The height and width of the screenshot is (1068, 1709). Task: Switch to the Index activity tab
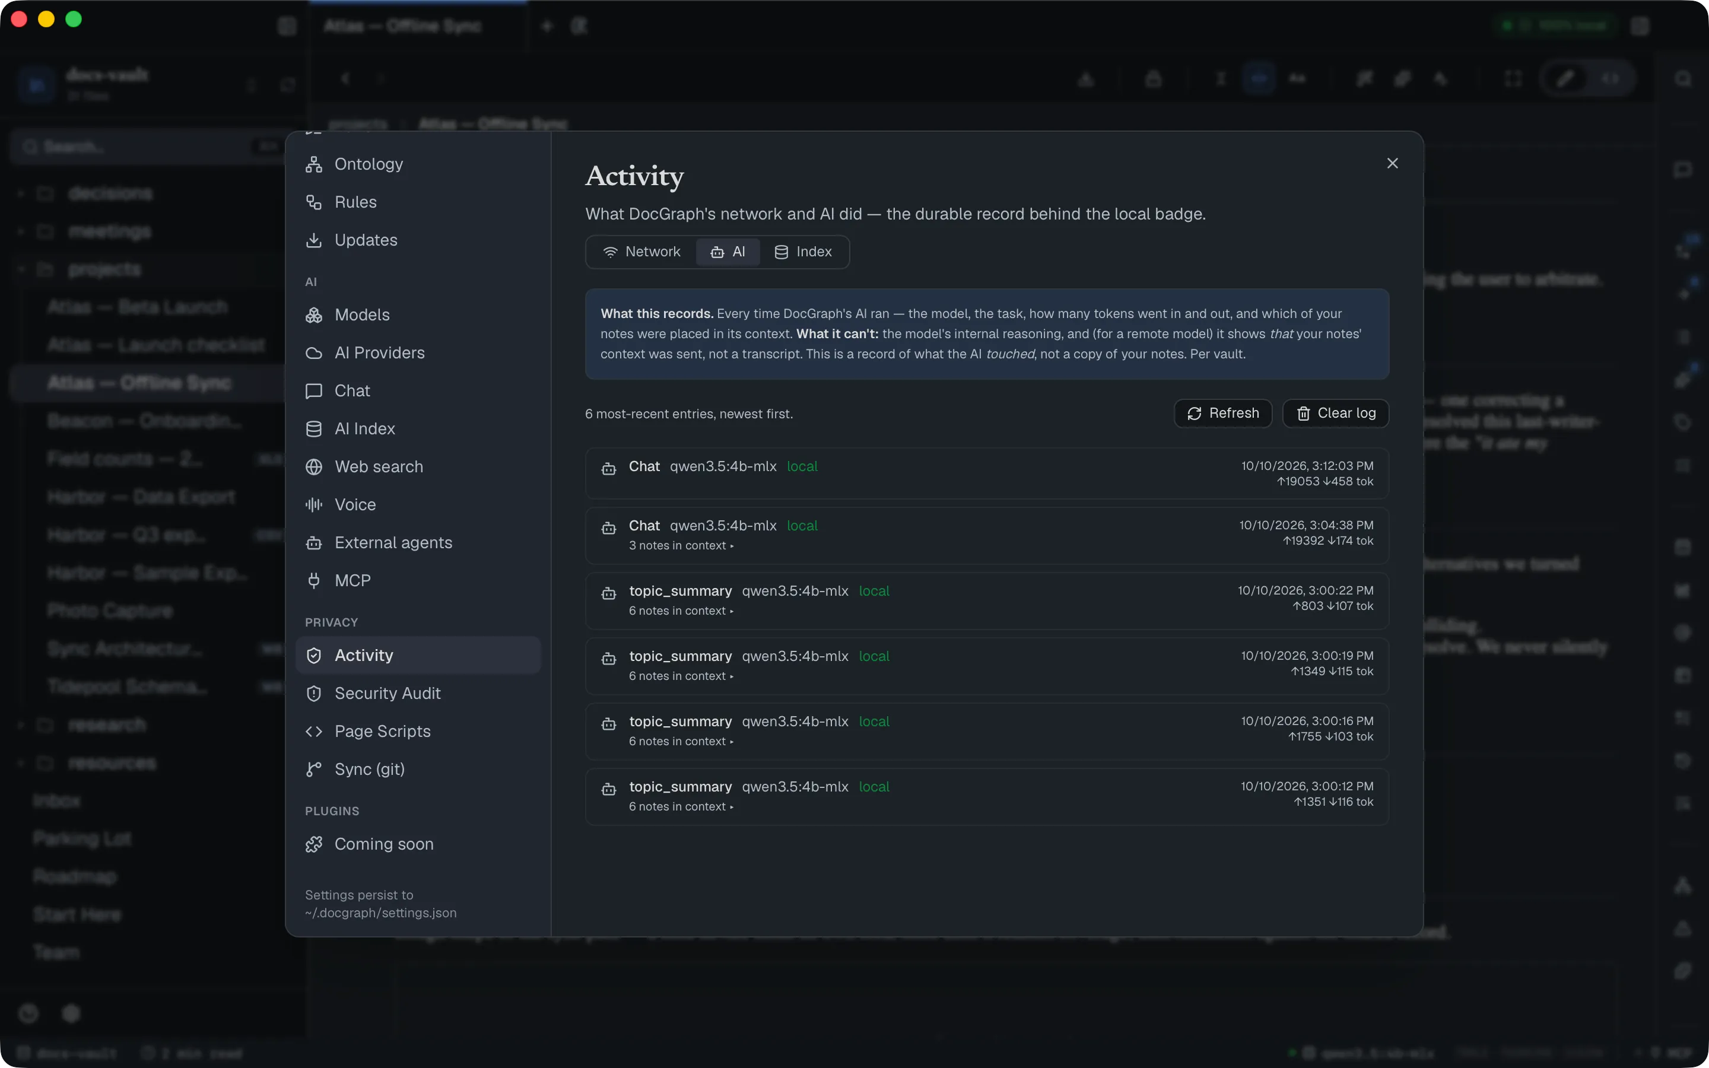pos(803,252)
